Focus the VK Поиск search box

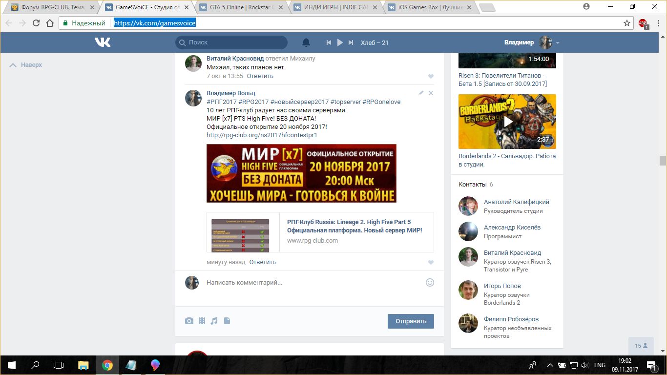231,42
